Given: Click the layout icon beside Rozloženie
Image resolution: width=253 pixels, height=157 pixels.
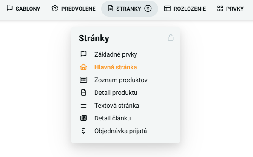Looking at the screenshot, I should point(167,9).
